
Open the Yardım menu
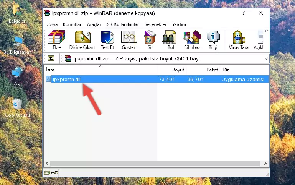179,24
